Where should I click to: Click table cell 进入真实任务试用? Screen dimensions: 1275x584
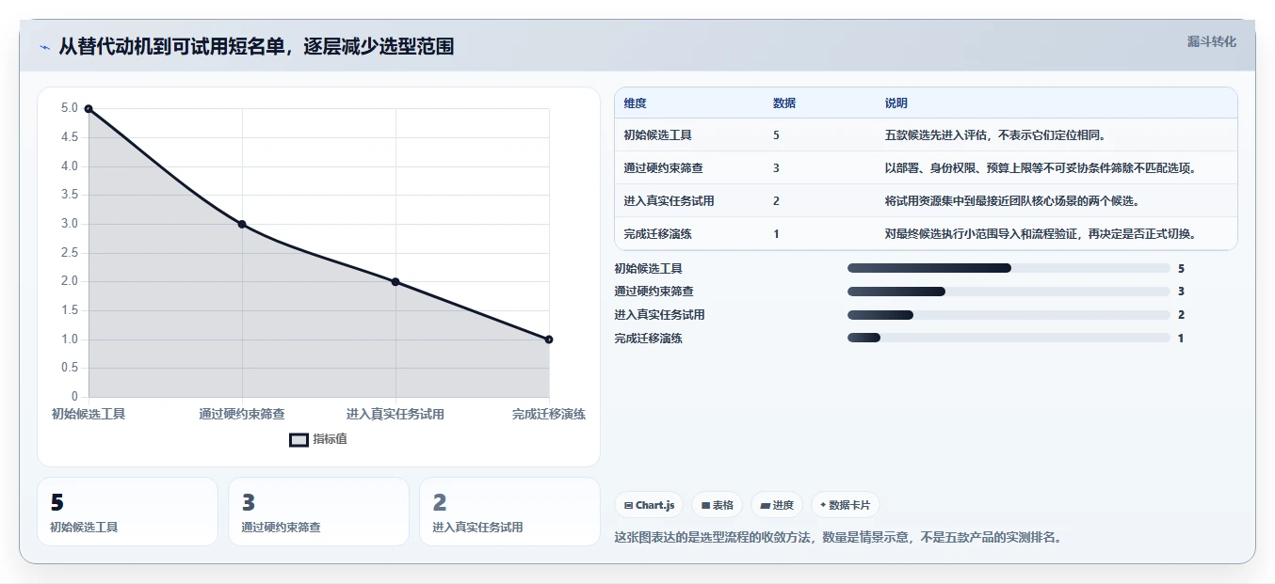pyautogui.click(x=670, y=201)
